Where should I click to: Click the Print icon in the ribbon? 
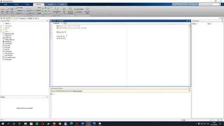pos(16,13)
